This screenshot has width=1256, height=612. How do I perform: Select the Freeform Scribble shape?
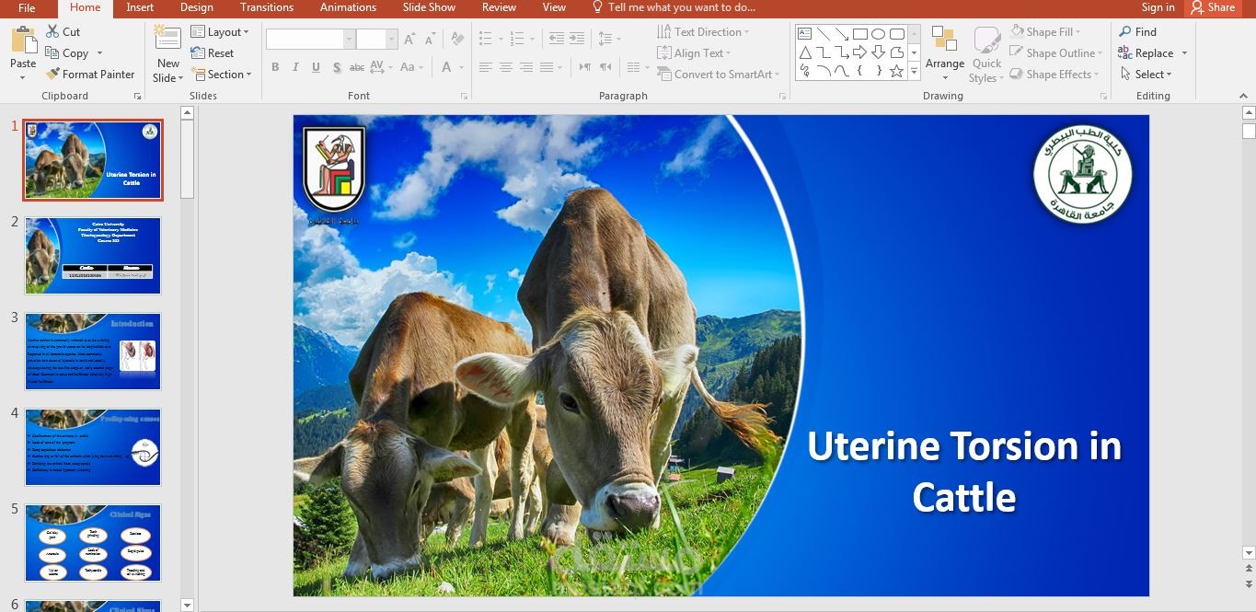(x=805, y=71)
